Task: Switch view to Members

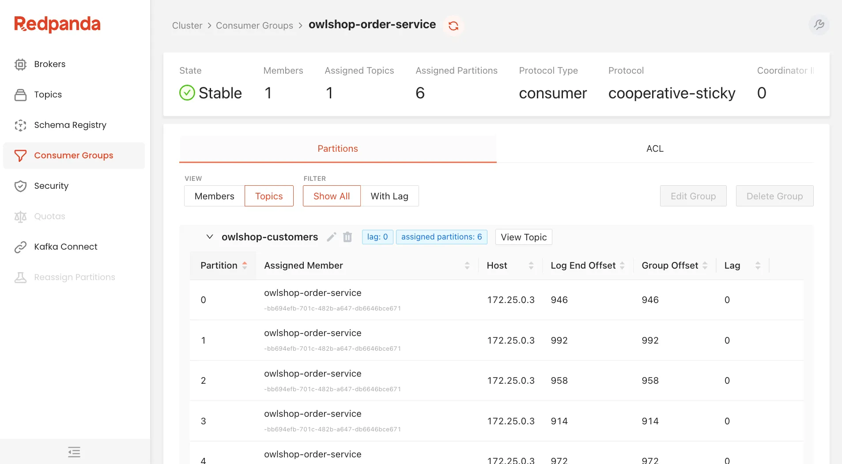Action: [x=215, y=196]
